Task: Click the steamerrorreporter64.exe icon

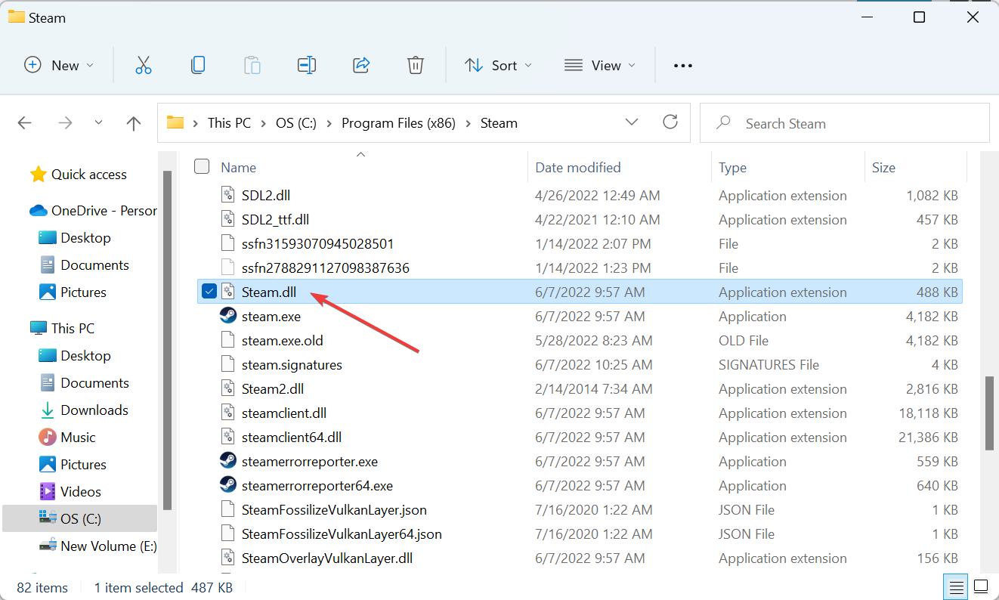Action: click(228, 485)
